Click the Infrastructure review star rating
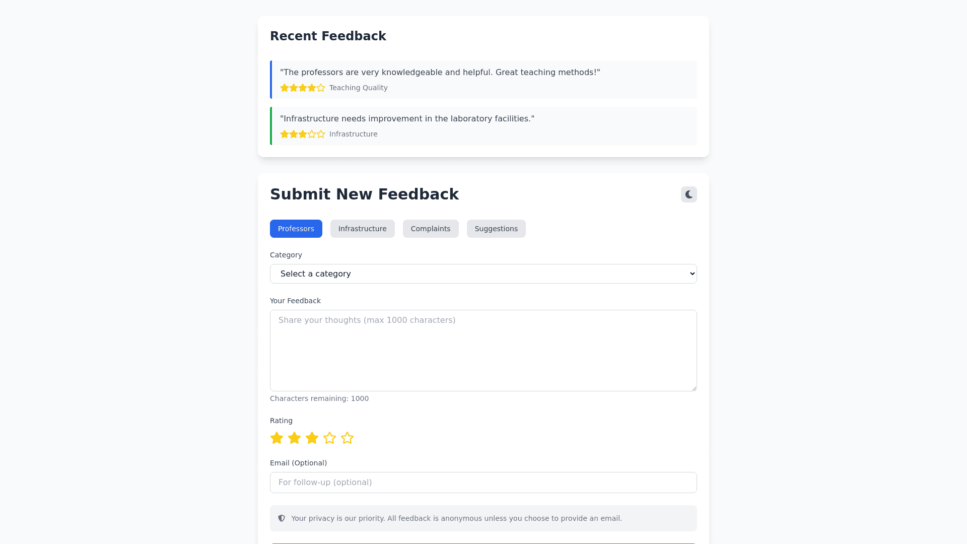 click(x=303, y=134)
